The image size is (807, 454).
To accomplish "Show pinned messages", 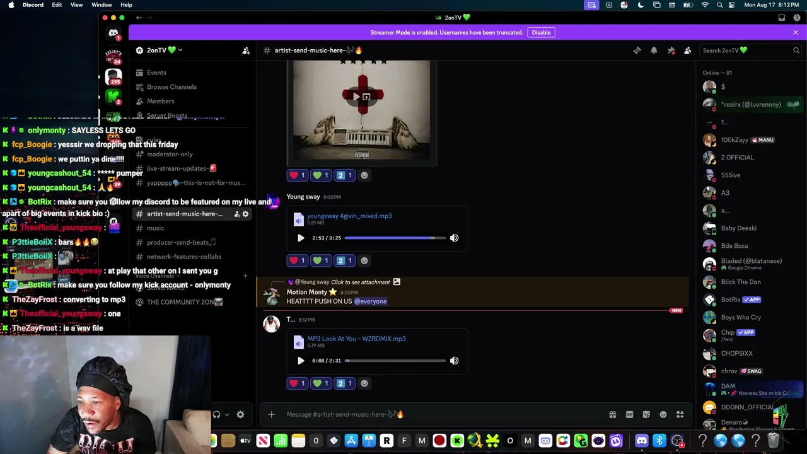I will (671, 50).
